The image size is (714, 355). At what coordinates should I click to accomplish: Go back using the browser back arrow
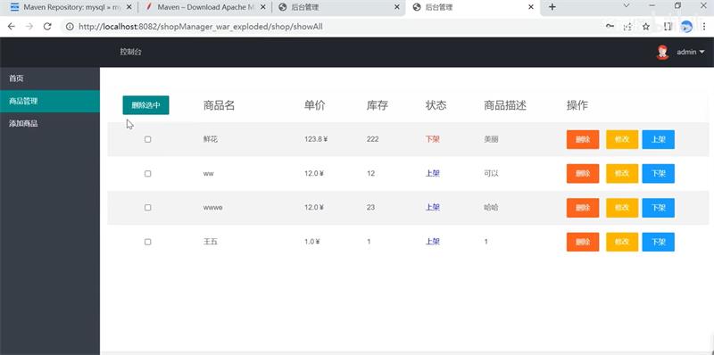(11, 27)
